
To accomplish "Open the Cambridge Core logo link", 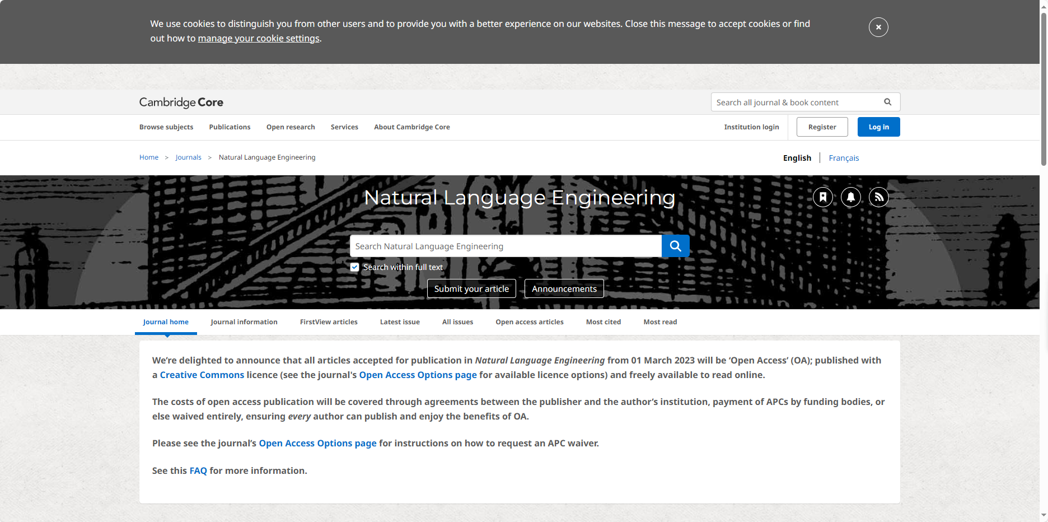I will click(x=181, y=102).
